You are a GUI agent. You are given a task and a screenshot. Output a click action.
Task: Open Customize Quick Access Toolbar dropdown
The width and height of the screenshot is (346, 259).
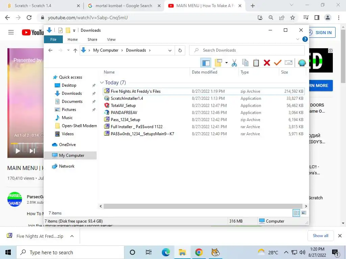(x=74, y=31)
